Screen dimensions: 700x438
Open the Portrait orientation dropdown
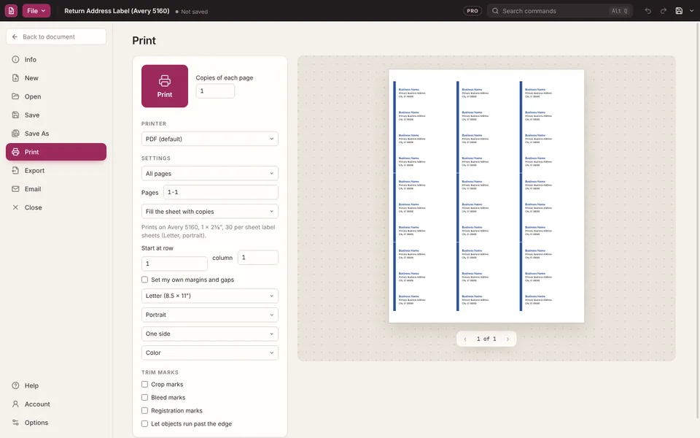[x=210, y=315]
